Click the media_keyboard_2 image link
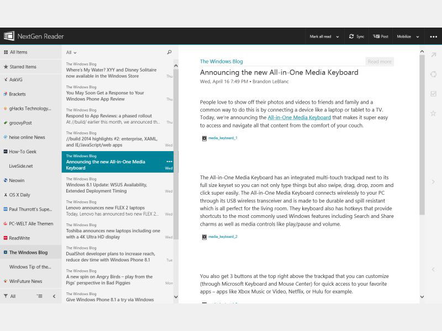 point(223,237)
